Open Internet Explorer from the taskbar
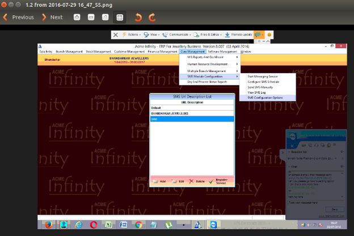The width and height of the screenshot is (354, 236). 78,225
